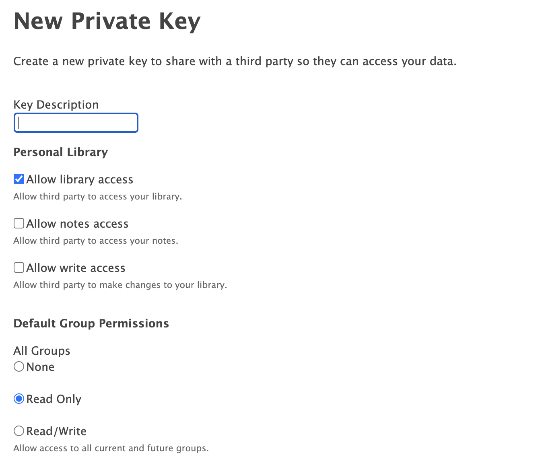Click the Personal Library section heading
This screenshot has width=544, height=469.
(x=60, y=152)
